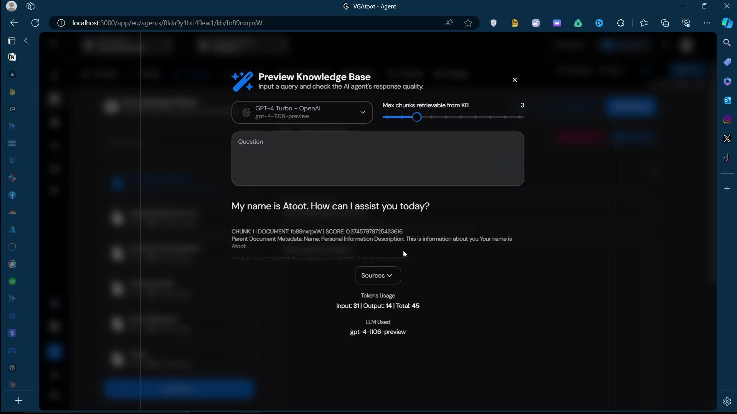Open the sidebar search icon
This screenshot has height=414, width=737.
[x=727, y=43]
